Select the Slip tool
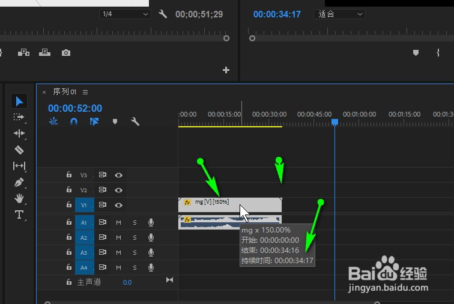 point(19,166)
